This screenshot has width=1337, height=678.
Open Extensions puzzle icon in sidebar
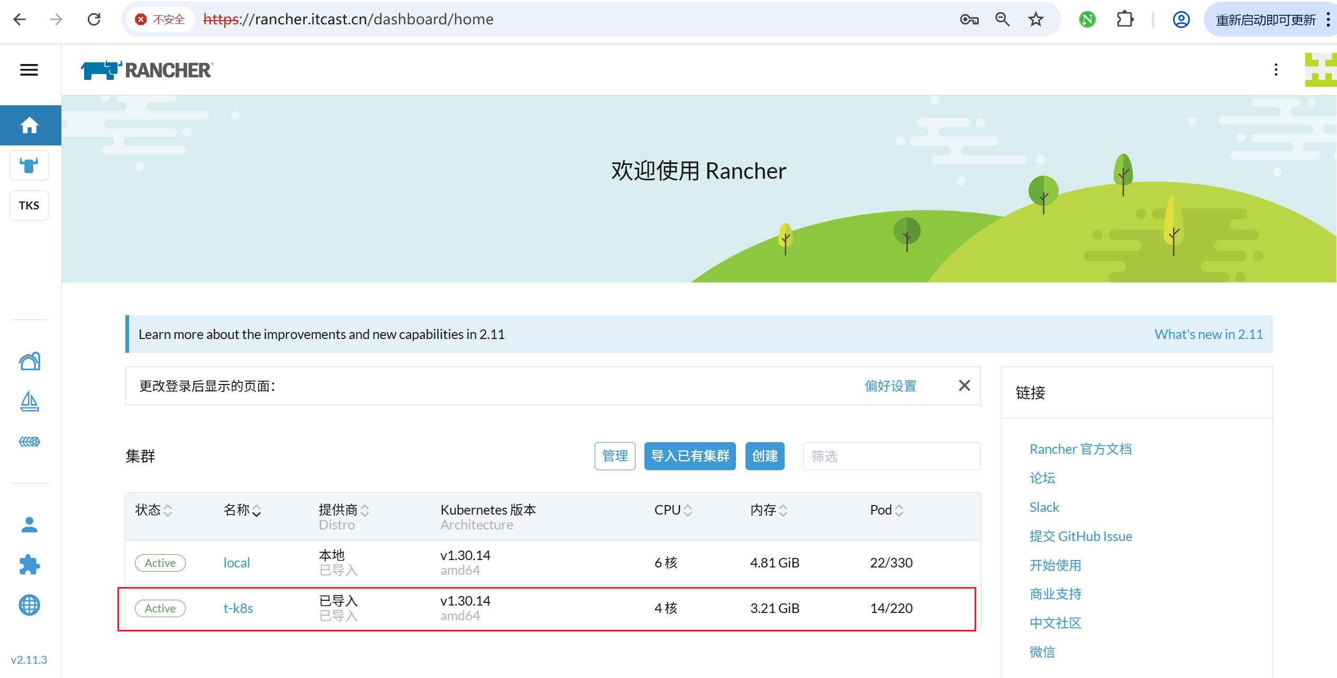tap(30, 565)
